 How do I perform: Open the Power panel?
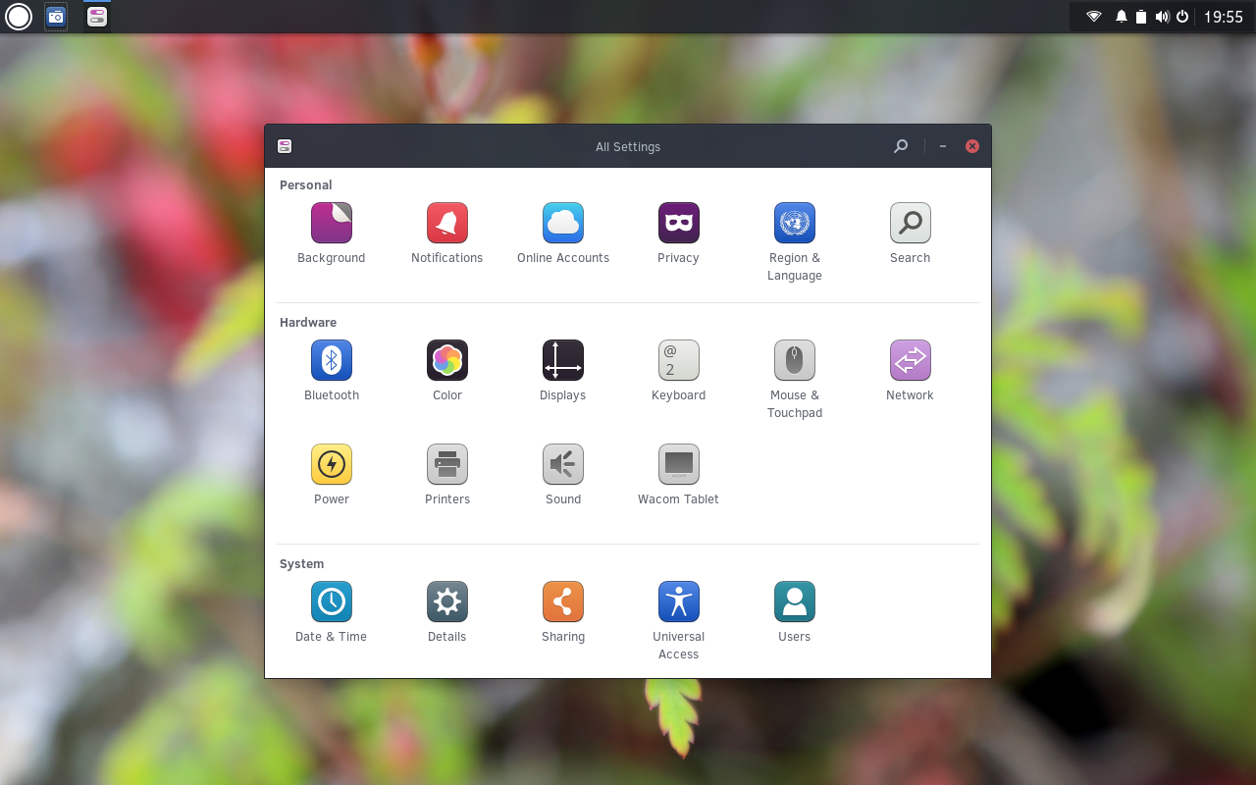coord(331,464)
